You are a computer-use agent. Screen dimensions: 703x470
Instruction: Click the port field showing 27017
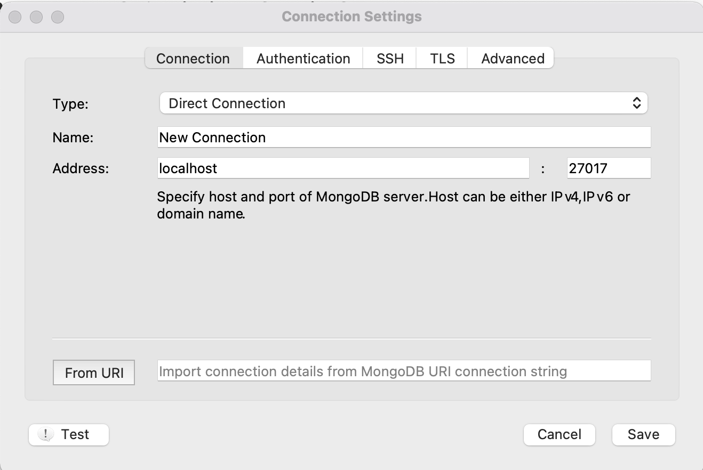pos(608,168)
